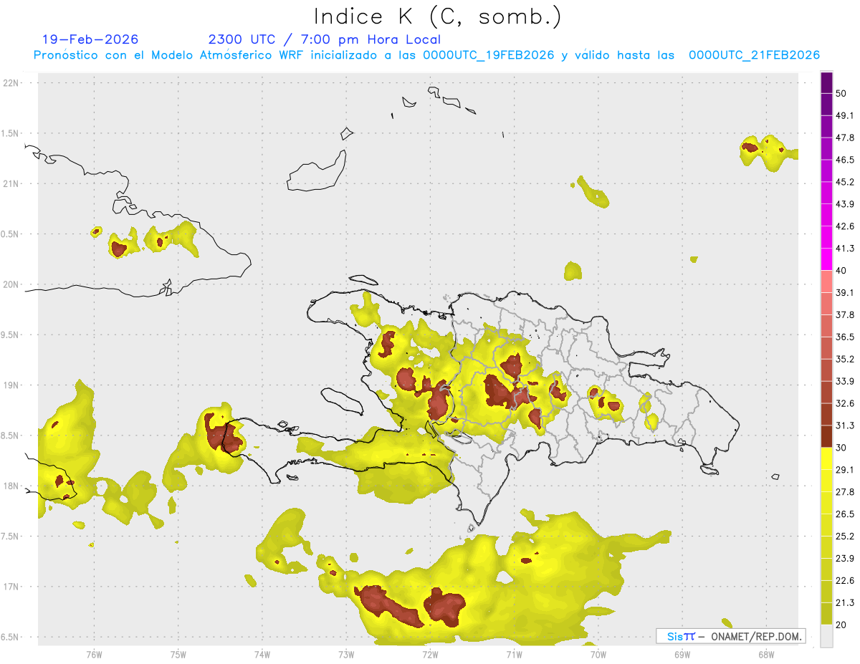Select the 72W longitude axis label
The width and height of the screenshot is (860, 664).
click(430, 654)
